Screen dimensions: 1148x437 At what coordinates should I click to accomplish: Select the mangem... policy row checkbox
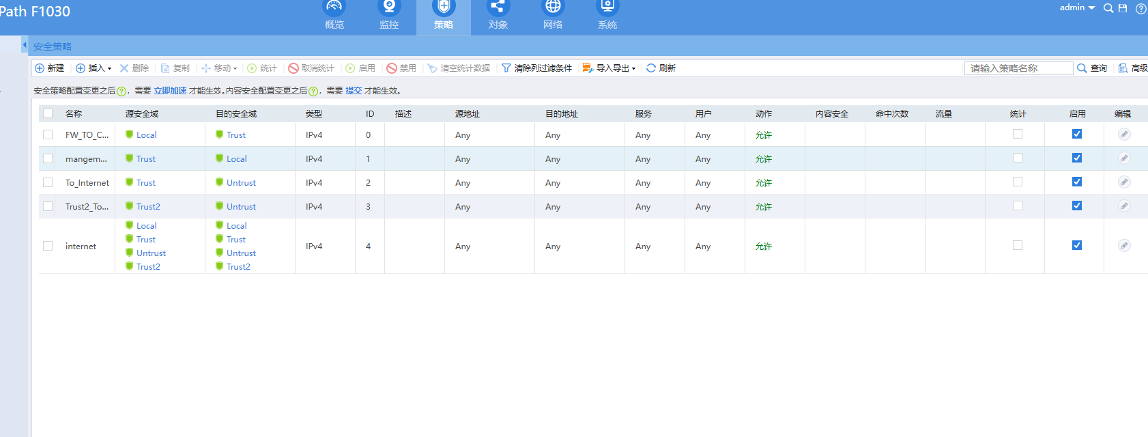(x=48, y=158)
